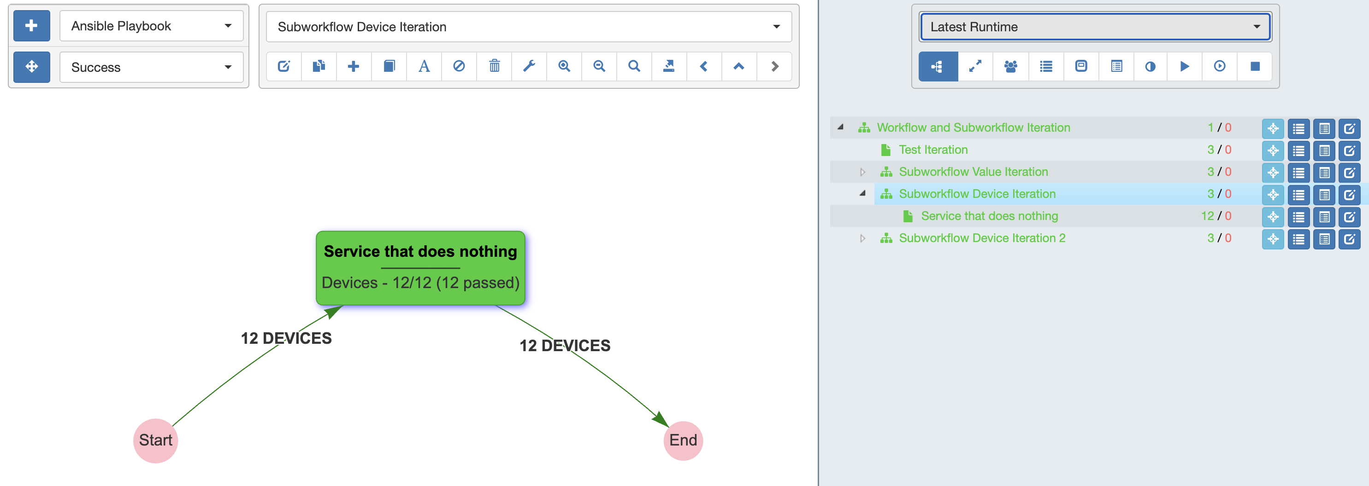Collapse the Workflow and Subworkflow Iteration tree node
The width and height of the screenshot is (1369, 486).
[x=840, y=127]
